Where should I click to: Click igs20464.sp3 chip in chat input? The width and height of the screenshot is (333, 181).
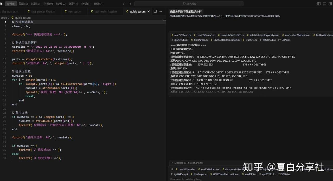coord(179,174)
